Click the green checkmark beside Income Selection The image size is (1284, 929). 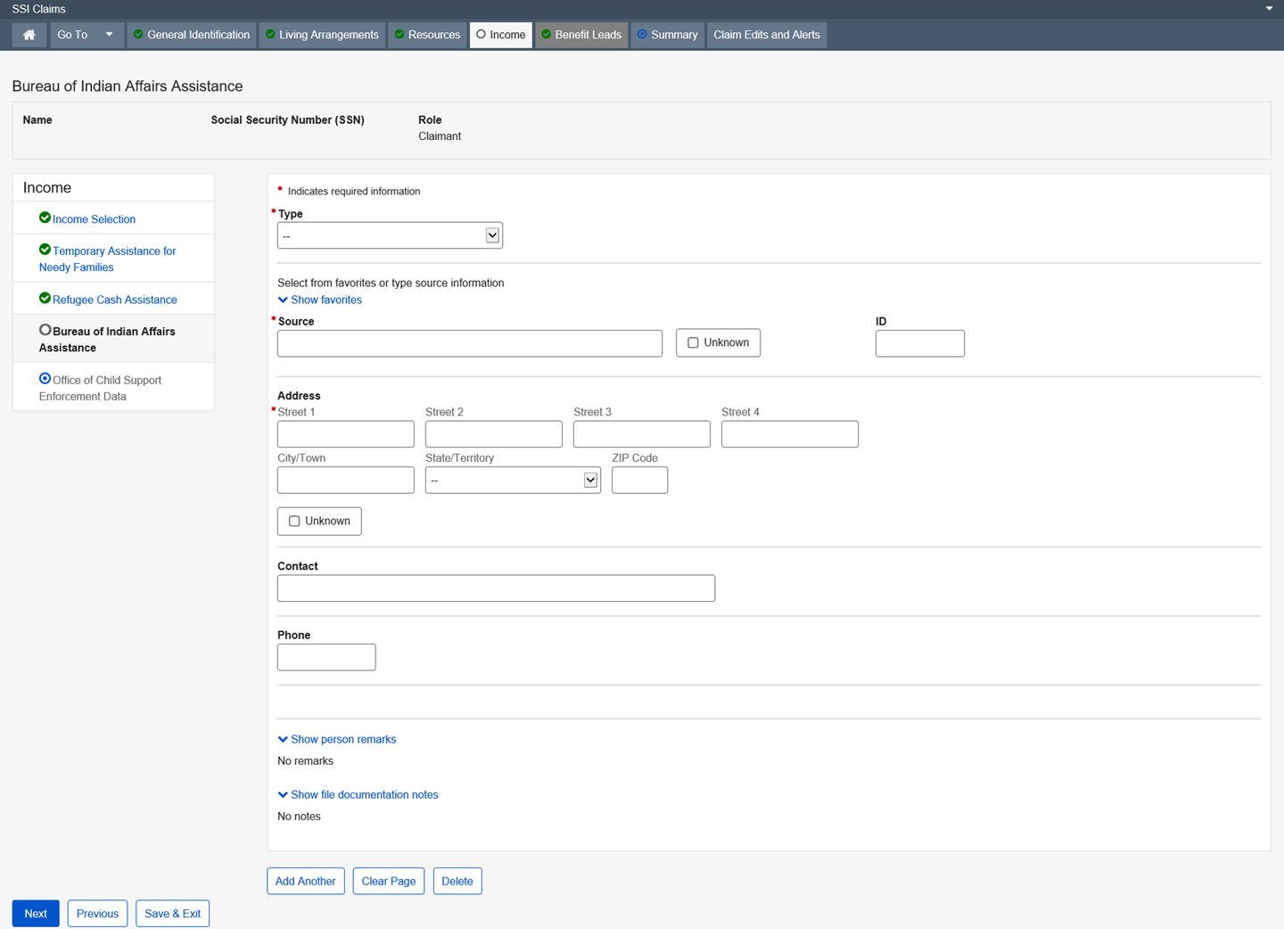click(x=45, y=218)
